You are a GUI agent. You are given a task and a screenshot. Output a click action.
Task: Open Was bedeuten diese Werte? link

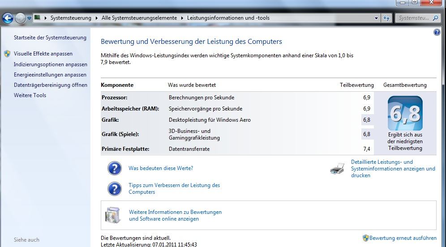161,168
